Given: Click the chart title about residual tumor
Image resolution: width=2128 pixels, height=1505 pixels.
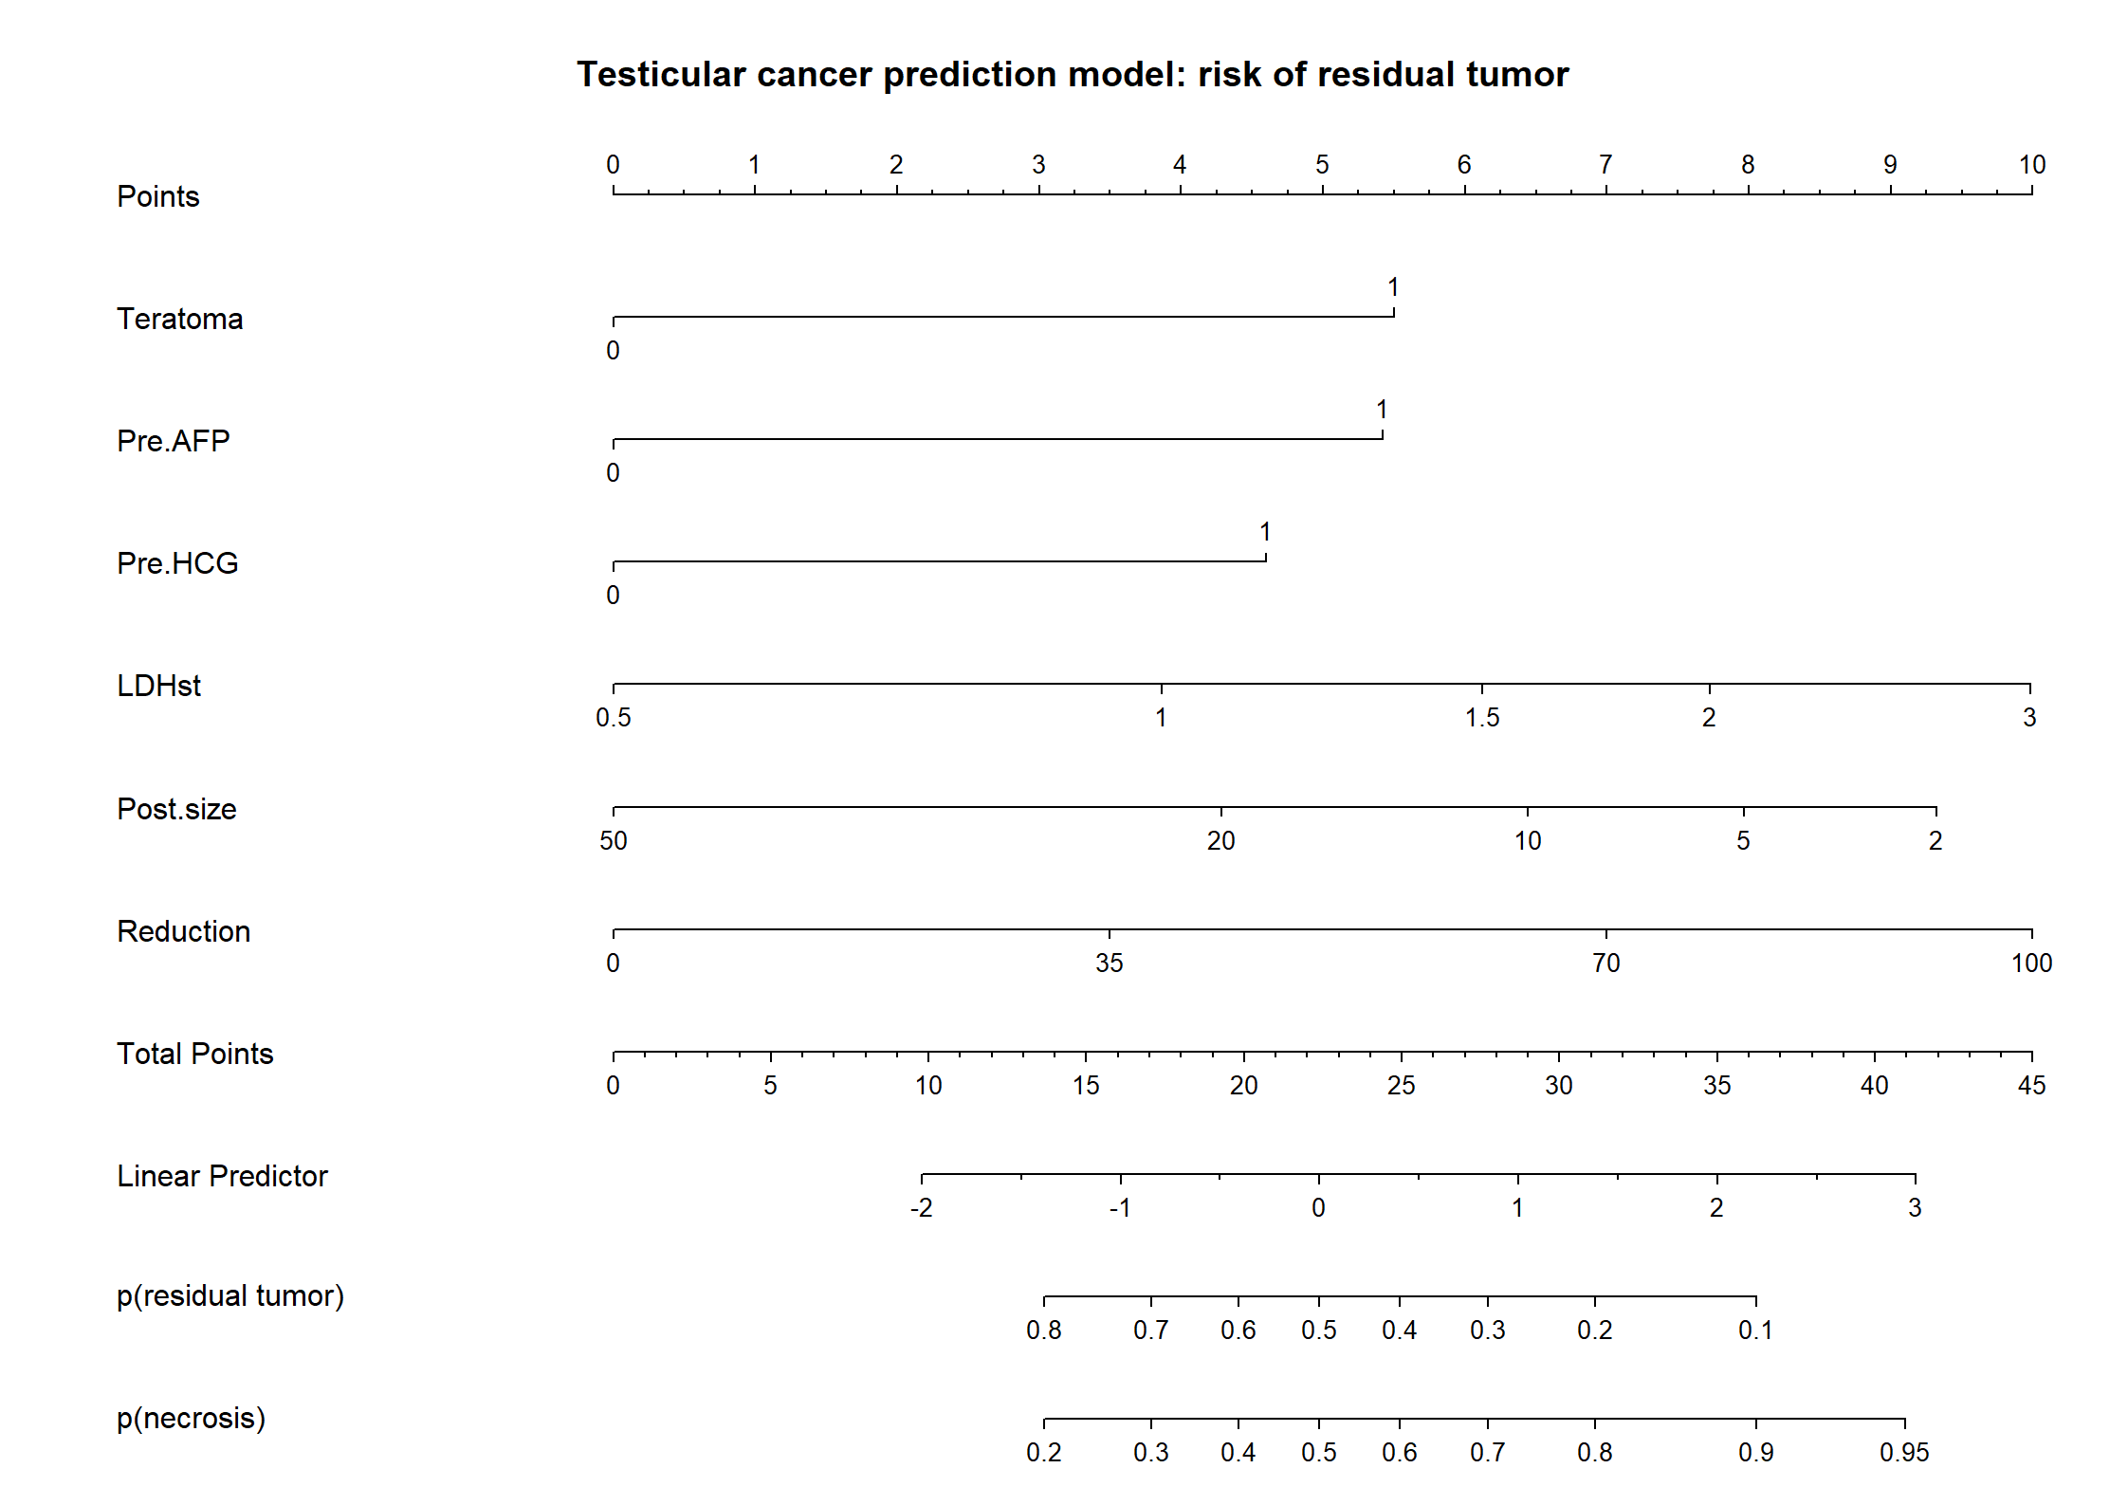Looking at the screenshot, I should 1073,74.
